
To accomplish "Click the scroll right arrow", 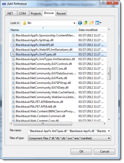I will coord(105,124).
